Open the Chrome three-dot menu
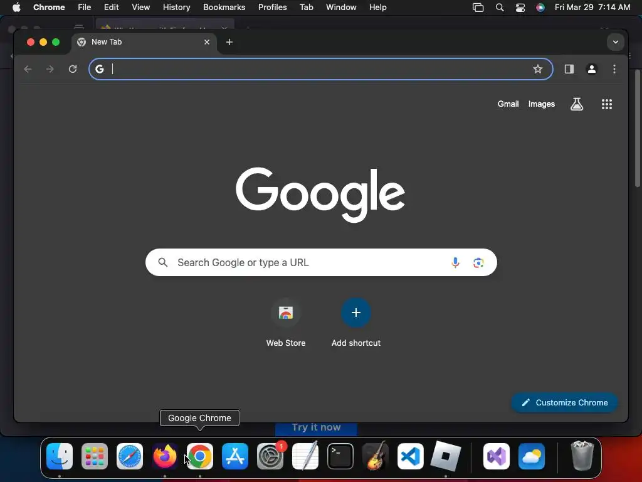Screen dimensions: 642x482 (614, 69)
